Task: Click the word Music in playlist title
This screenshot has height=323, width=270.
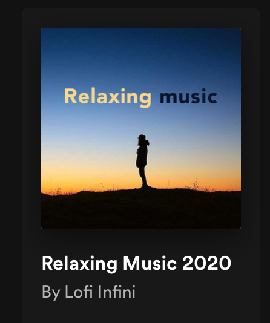Action: pos(150,263)
